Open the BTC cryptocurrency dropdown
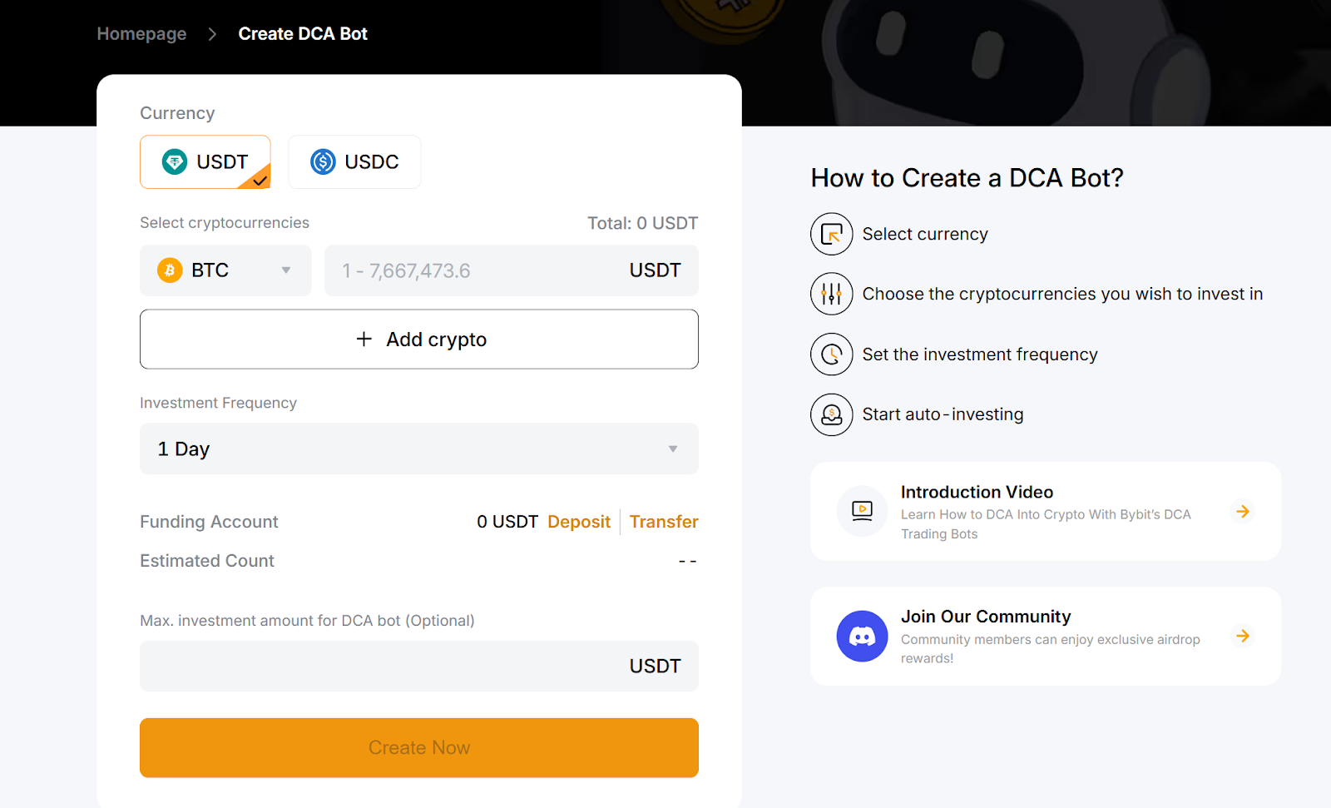This screenshot has width=1331, height=808. pyautogui.click(x=225, y=270)
